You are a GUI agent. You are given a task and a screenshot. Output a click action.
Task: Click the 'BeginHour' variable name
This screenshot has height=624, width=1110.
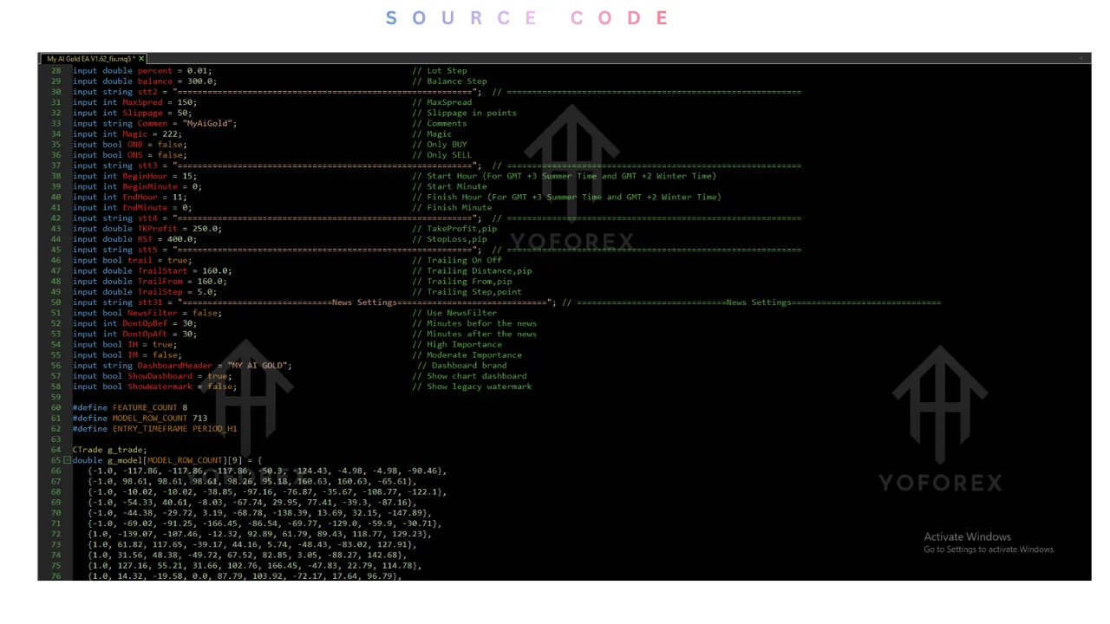pos(145,176)
